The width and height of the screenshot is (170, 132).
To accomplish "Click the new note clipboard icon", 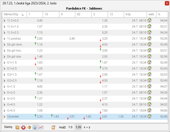I will tap(54, 127).
